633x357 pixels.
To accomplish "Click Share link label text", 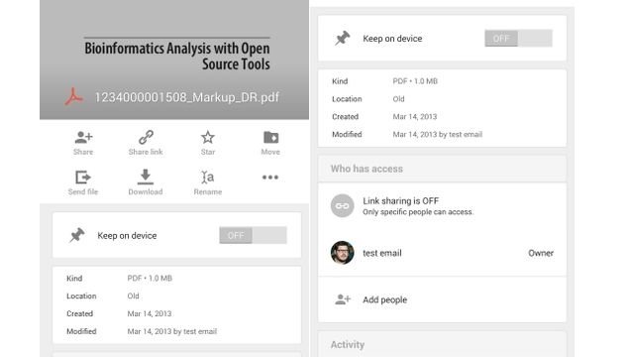I will (x=146, y=152).
